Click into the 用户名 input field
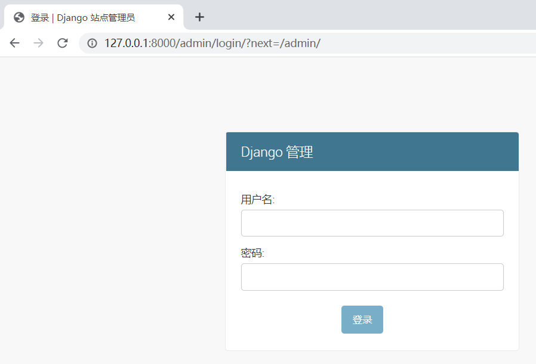The width and height of the screenshot is (536, 364). tap(372, 223)
